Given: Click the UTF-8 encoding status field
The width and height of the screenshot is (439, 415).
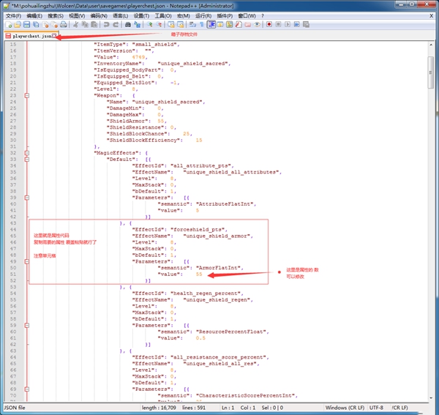Looking at the screenshot, I should (376, 408).
